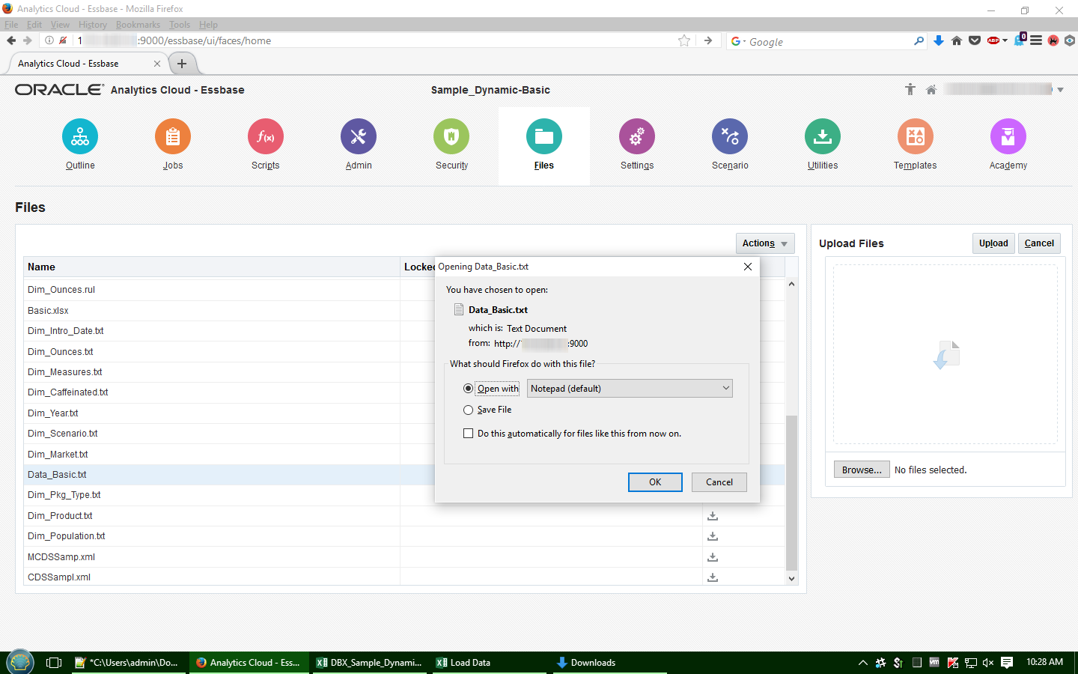
Task: Open the View menu
Action: click(60, 25)
